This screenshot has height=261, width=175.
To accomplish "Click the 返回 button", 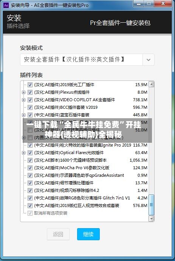I will coord(58,234).
